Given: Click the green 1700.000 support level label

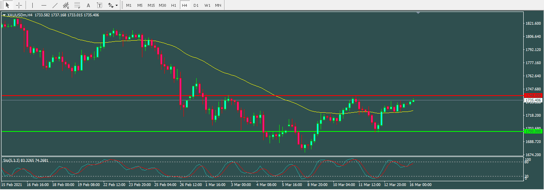Looking at the screenshot, I should pos(533,131).
